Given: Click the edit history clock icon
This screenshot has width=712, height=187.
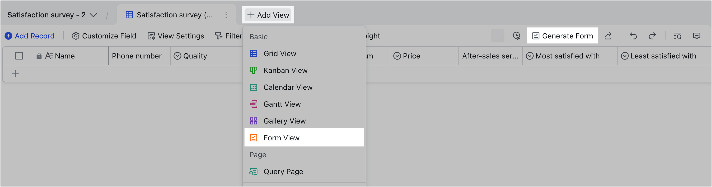Looking at the screenshot, I should 516,36.
